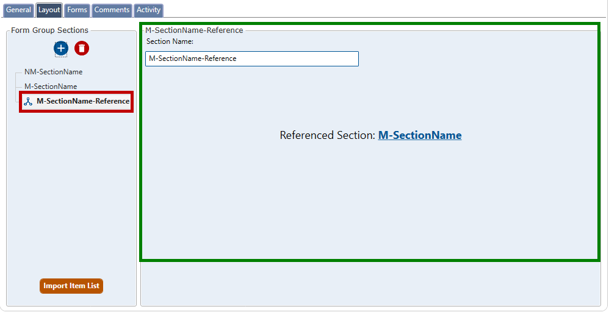Select the NM-SectionName tree item
The width and height of the screenshot is (609, 315).
coord(53,72)
